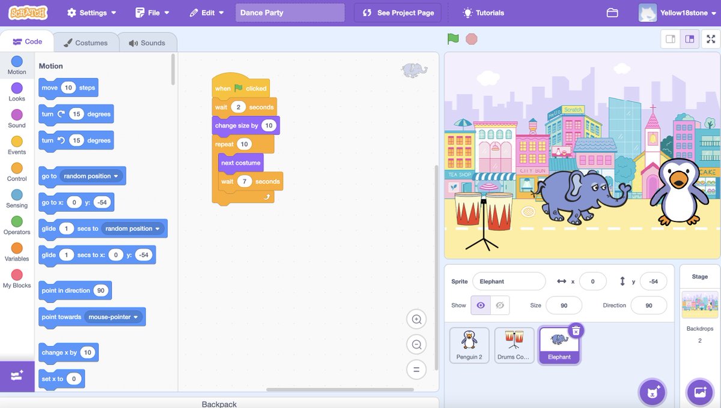The height and width of the screenshot is (408, 721).
Task: Reset workspace zoom to default
Action: click(416, 369)
